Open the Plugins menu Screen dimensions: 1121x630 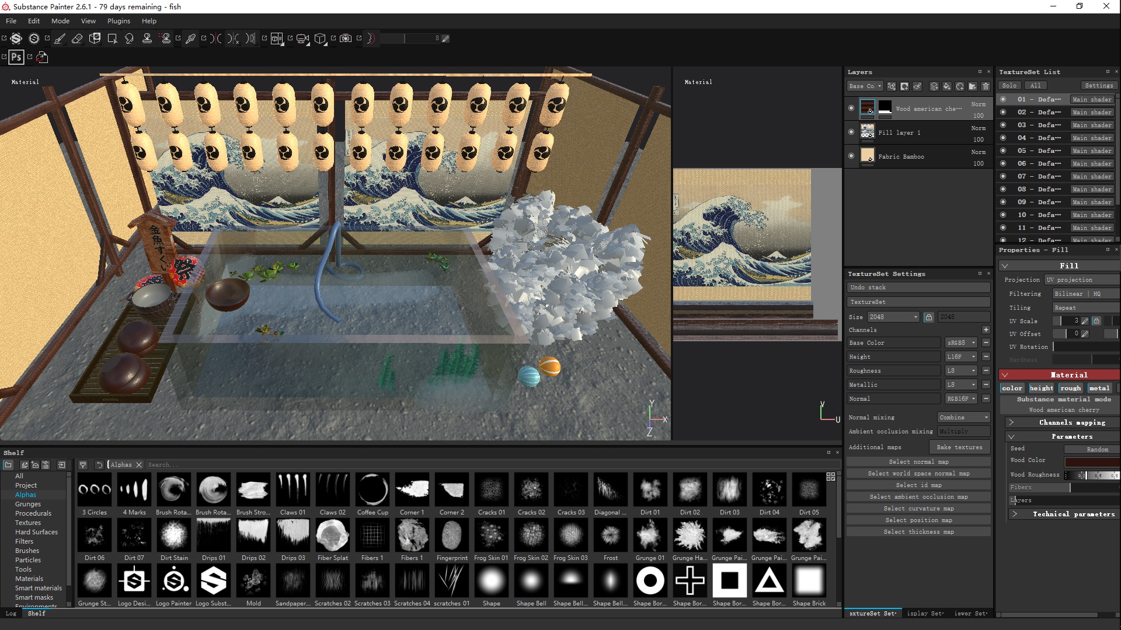point(119,21)
